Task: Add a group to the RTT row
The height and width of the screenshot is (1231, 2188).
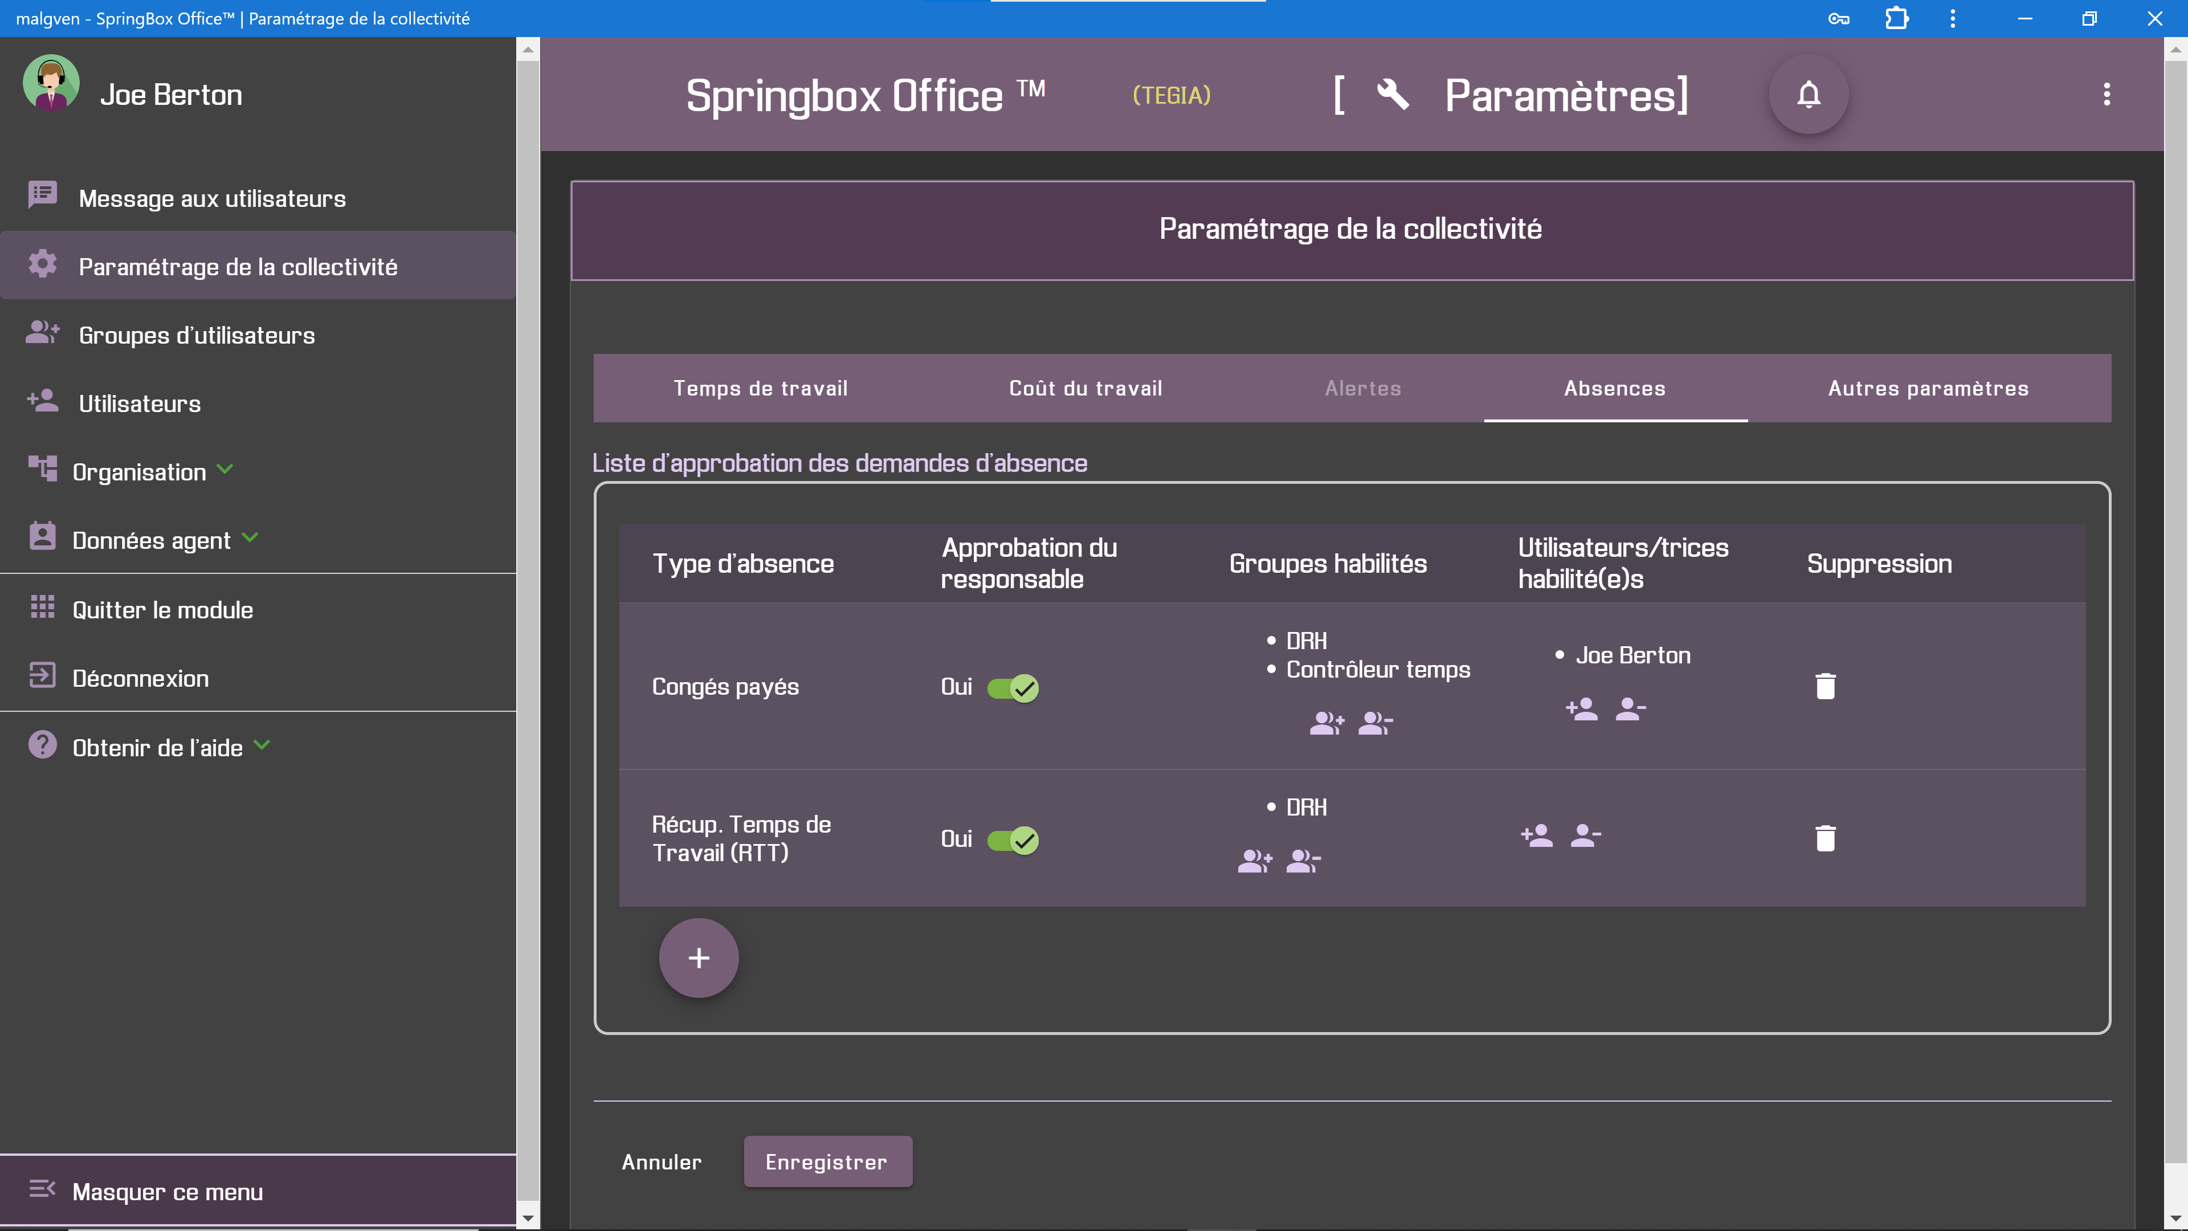Action: pyautogui.click(x=1255, y=861)
